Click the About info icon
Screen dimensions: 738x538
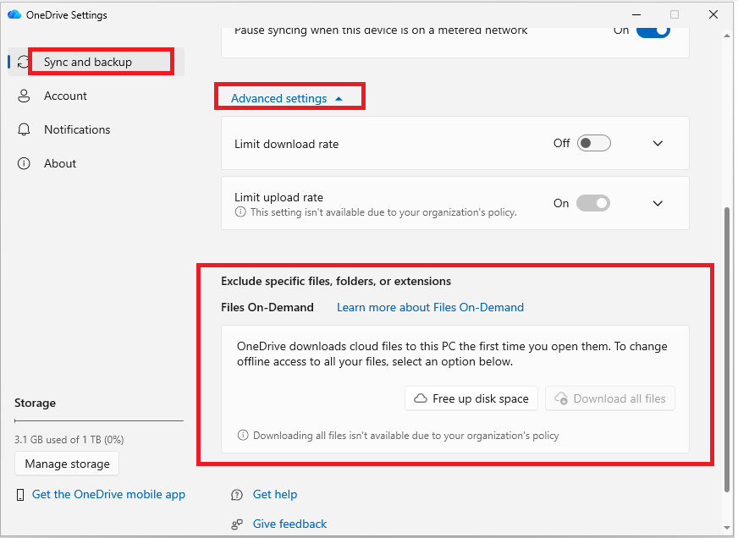[x=24, y=163]
